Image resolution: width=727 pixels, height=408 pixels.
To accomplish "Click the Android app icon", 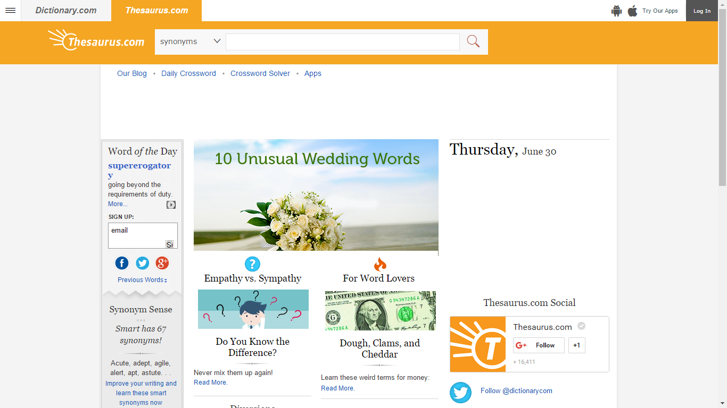I will [616, 10].
